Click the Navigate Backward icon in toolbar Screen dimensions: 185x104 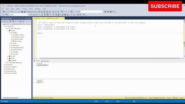[4, 12]
